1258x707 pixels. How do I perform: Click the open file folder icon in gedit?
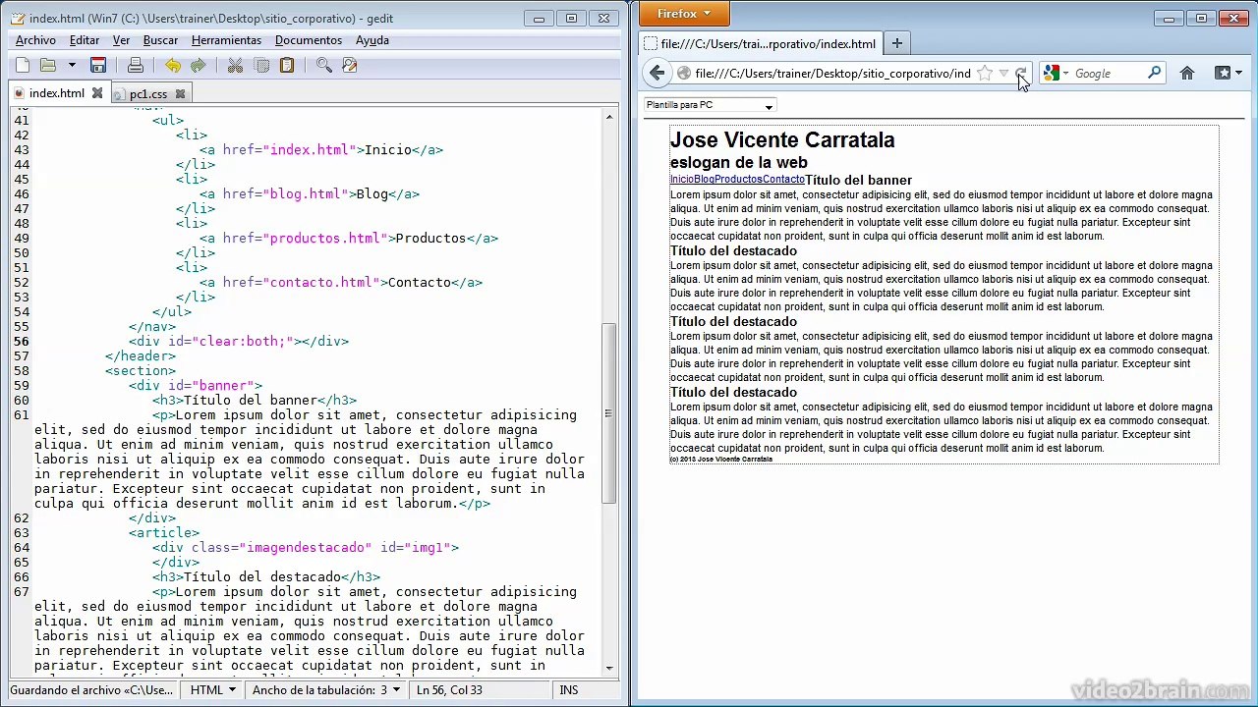coord(47,66)
